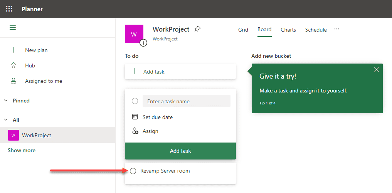Click the plus Add task row

tap(180, 72)
